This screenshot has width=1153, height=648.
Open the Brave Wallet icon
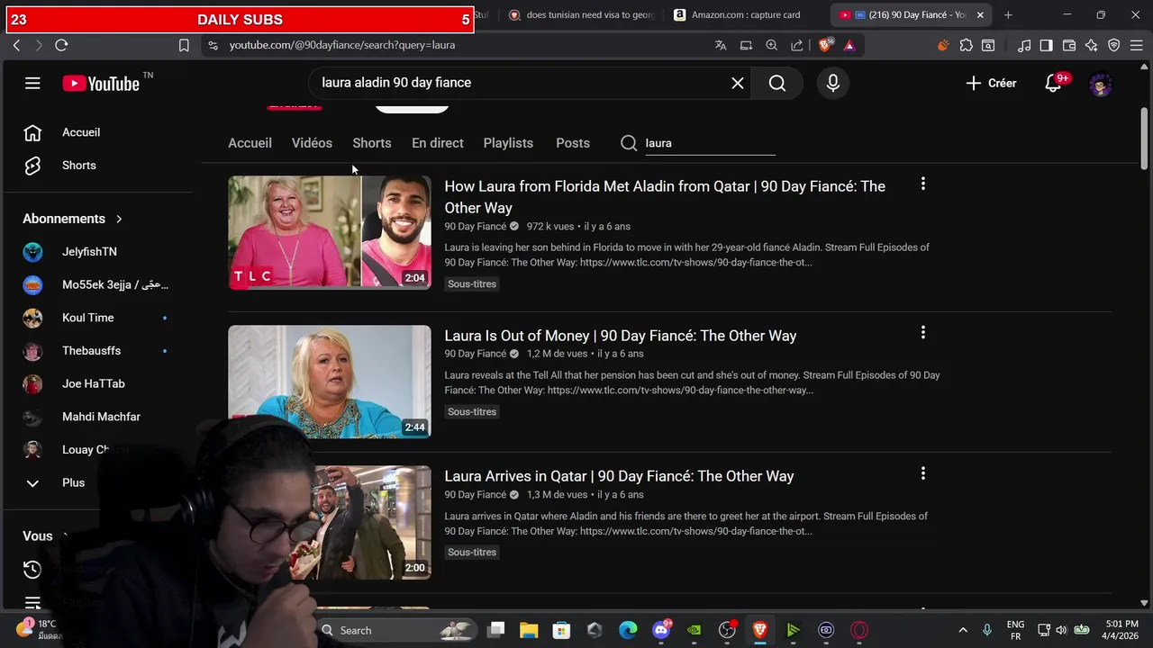pos(1069,45)
